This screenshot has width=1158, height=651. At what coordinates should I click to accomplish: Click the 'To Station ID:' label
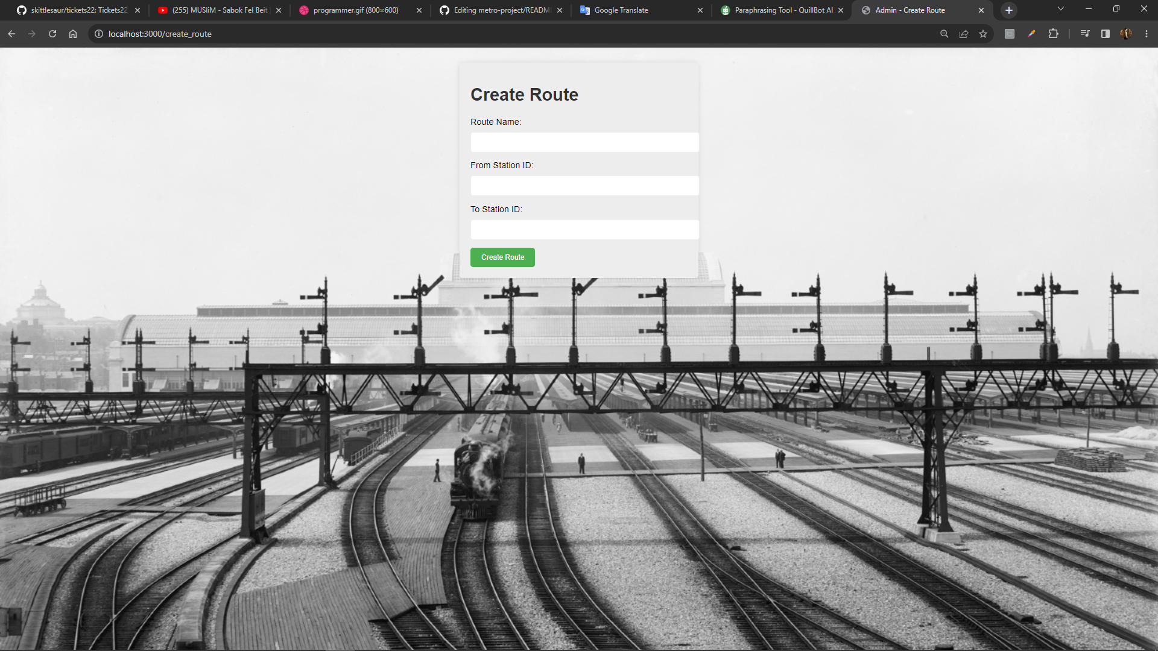496,209
